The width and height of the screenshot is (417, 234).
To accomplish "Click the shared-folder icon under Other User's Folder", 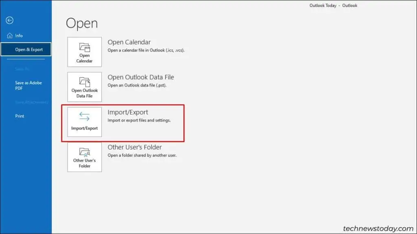I will [x=84, y=153].
